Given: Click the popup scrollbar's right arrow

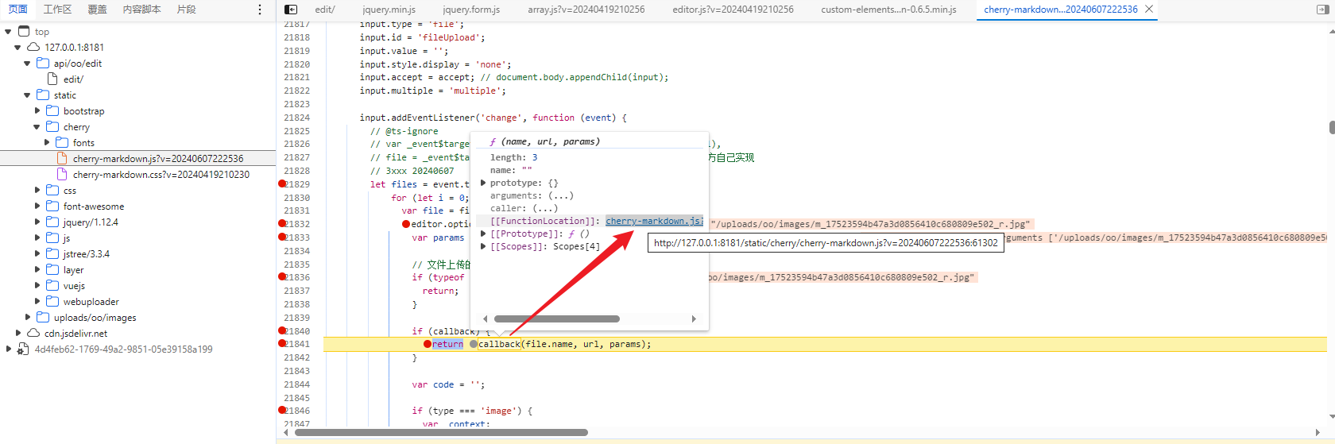Looking at the screenshot, I should click(694, 319).
